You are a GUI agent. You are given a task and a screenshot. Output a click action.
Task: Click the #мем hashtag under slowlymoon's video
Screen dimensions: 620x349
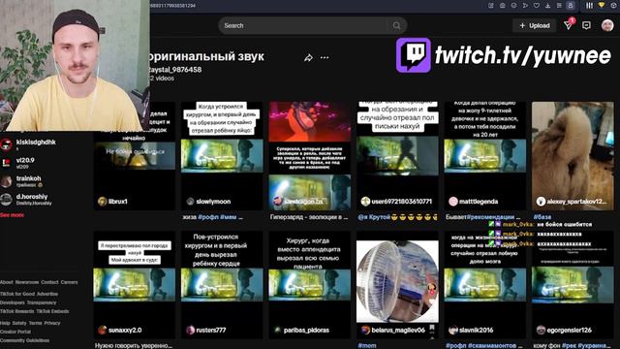click(x=229, y=217)
